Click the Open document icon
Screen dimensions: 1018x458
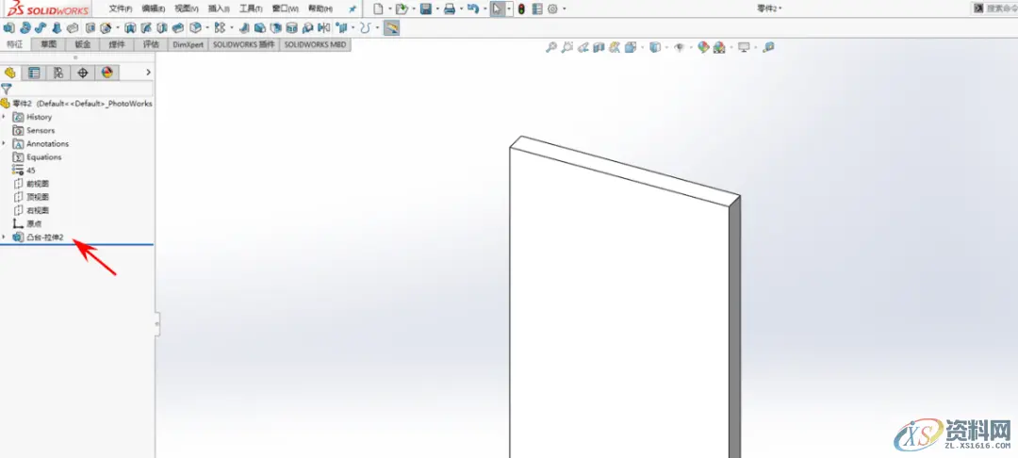tap(402, 9)
